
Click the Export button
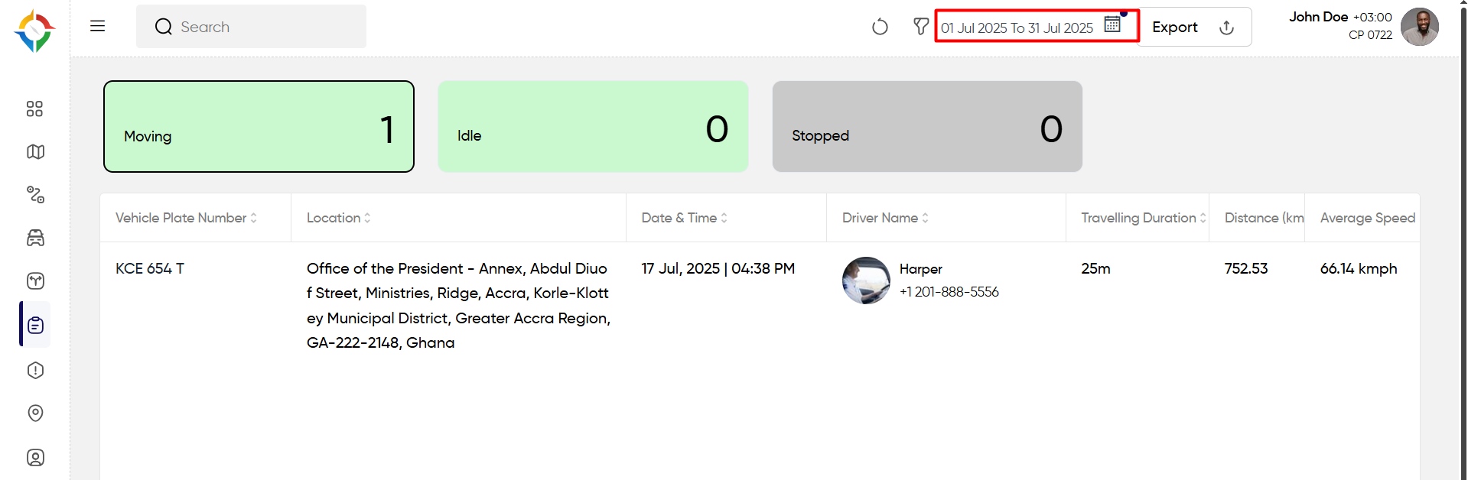pyautogui.click(x=1194, y=28)
